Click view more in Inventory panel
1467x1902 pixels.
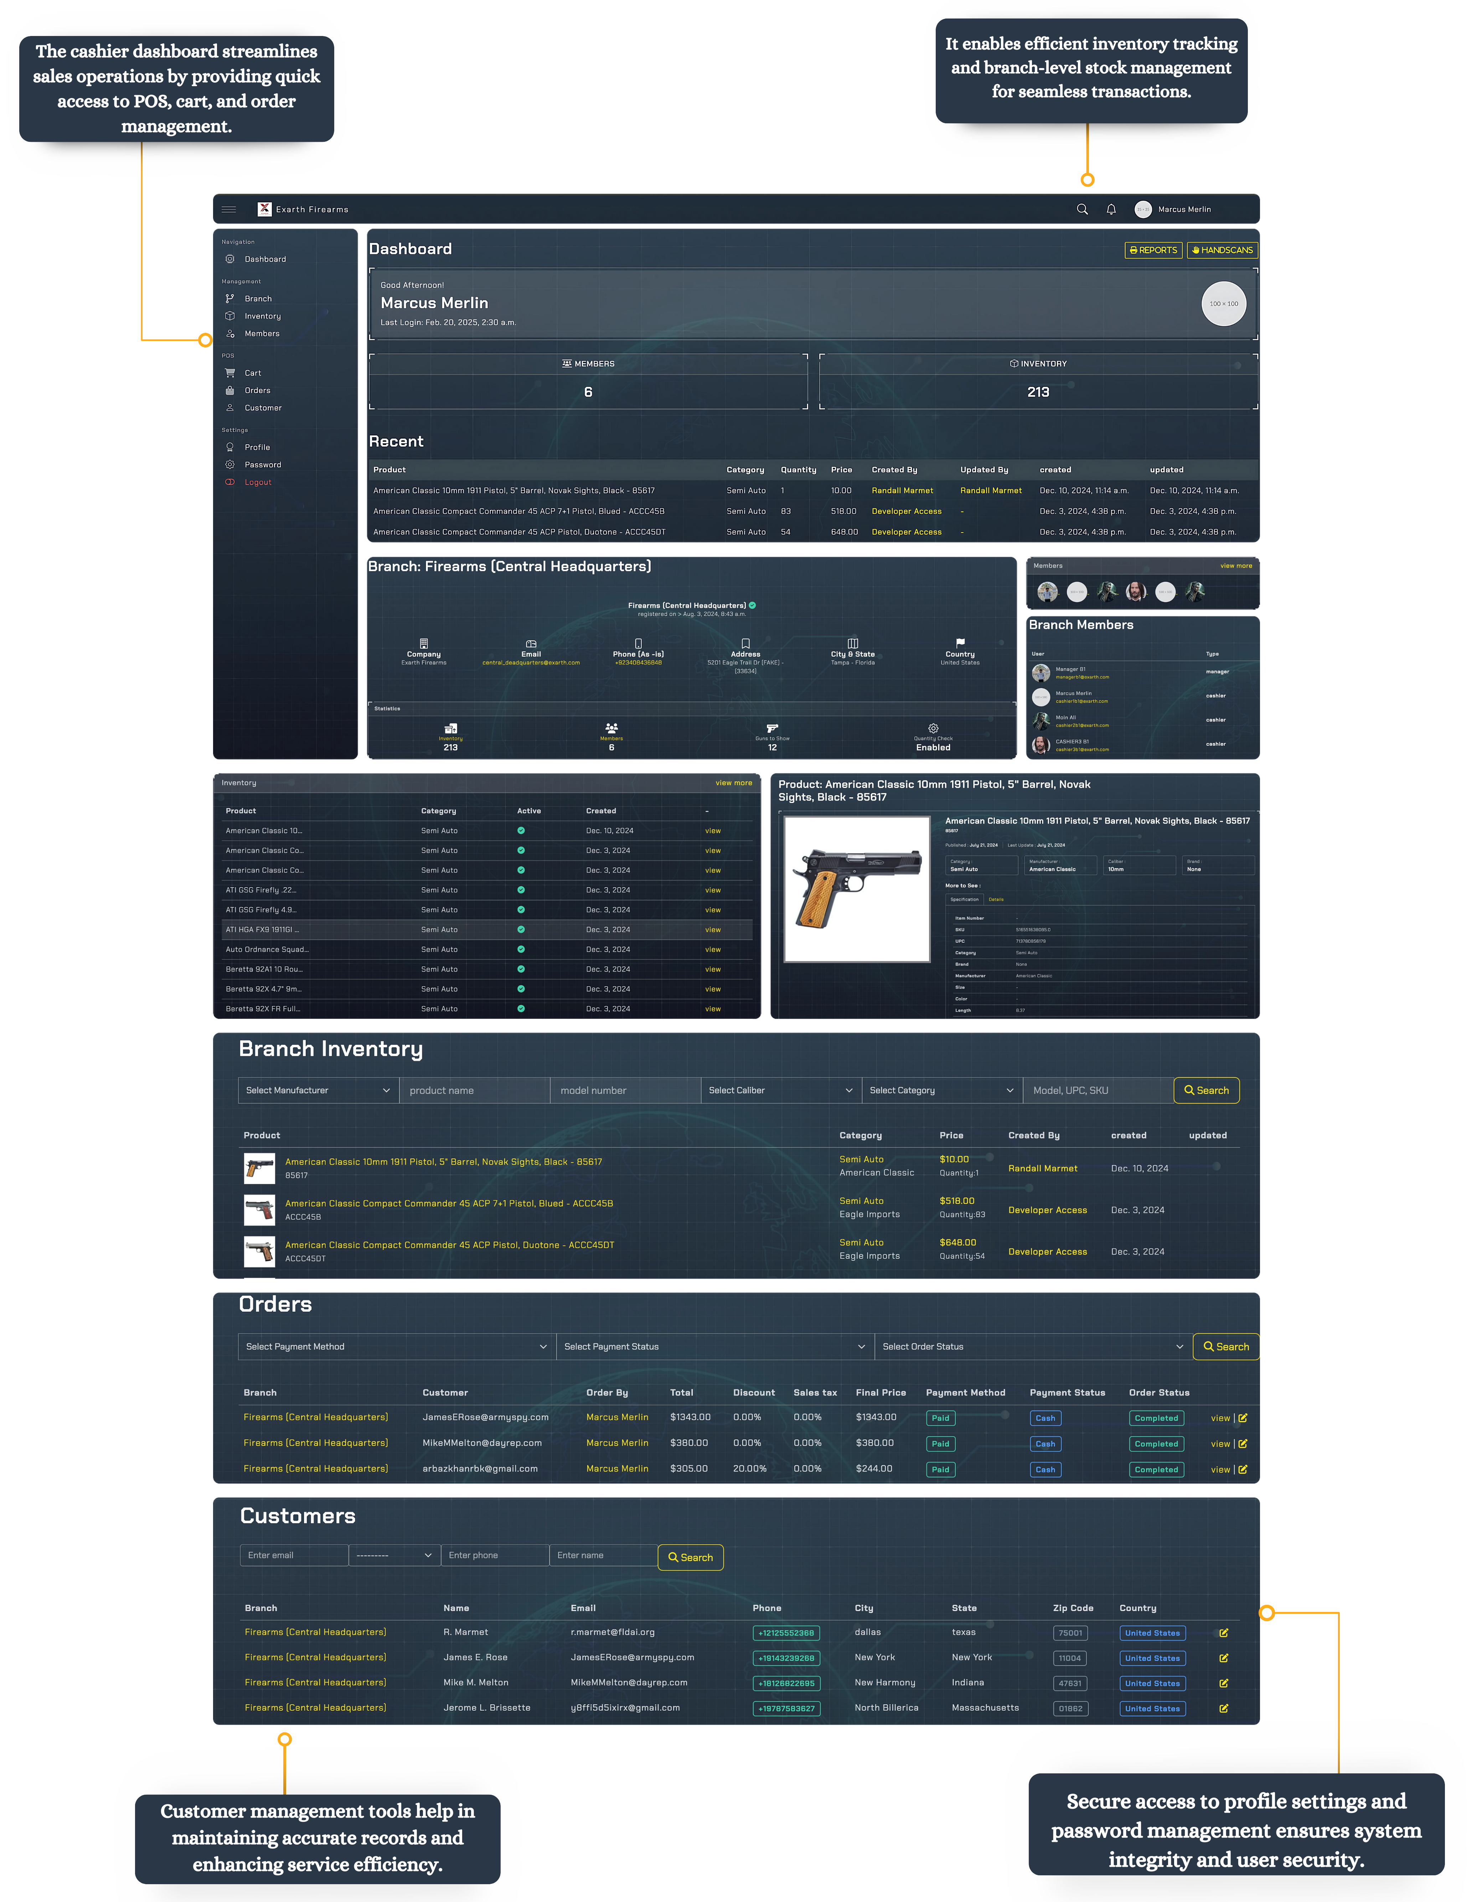(x=733, y=783)
